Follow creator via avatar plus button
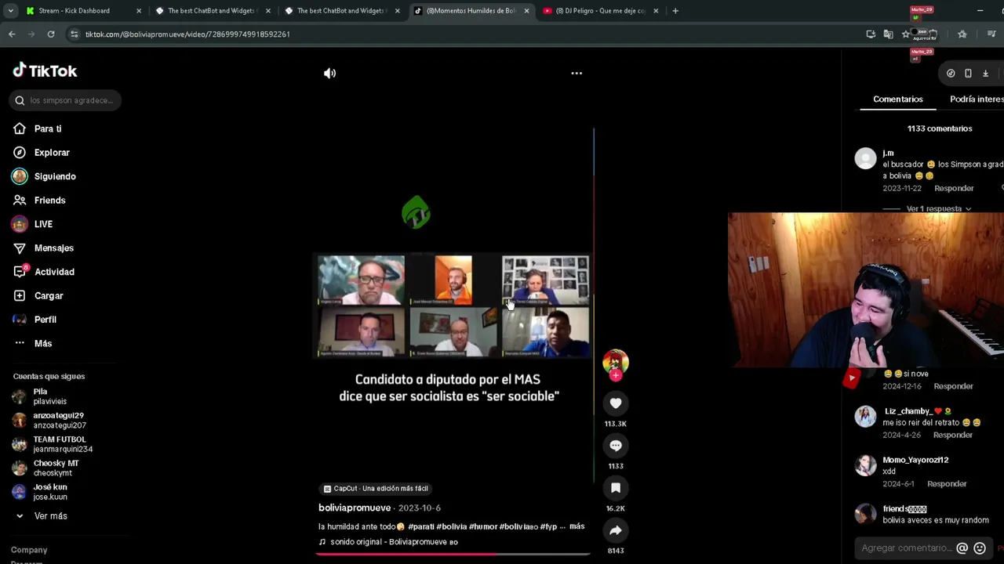Screen dimensions: 1004x564 (616, 375)
